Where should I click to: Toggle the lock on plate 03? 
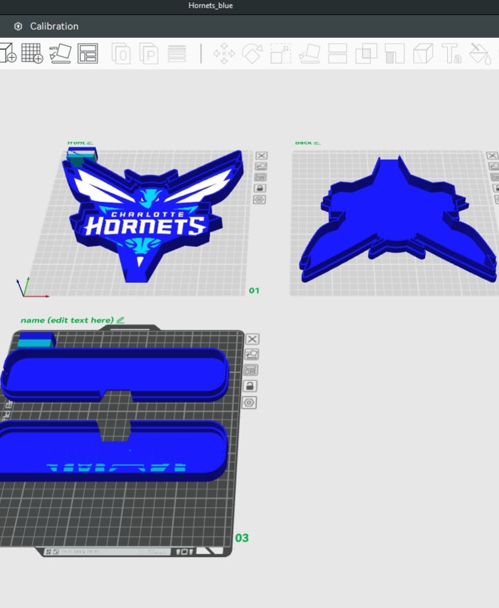tap(250, 386)
